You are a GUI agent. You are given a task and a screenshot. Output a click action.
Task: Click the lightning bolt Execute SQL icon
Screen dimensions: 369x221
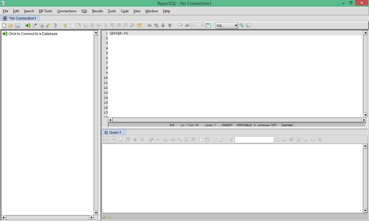65,25
